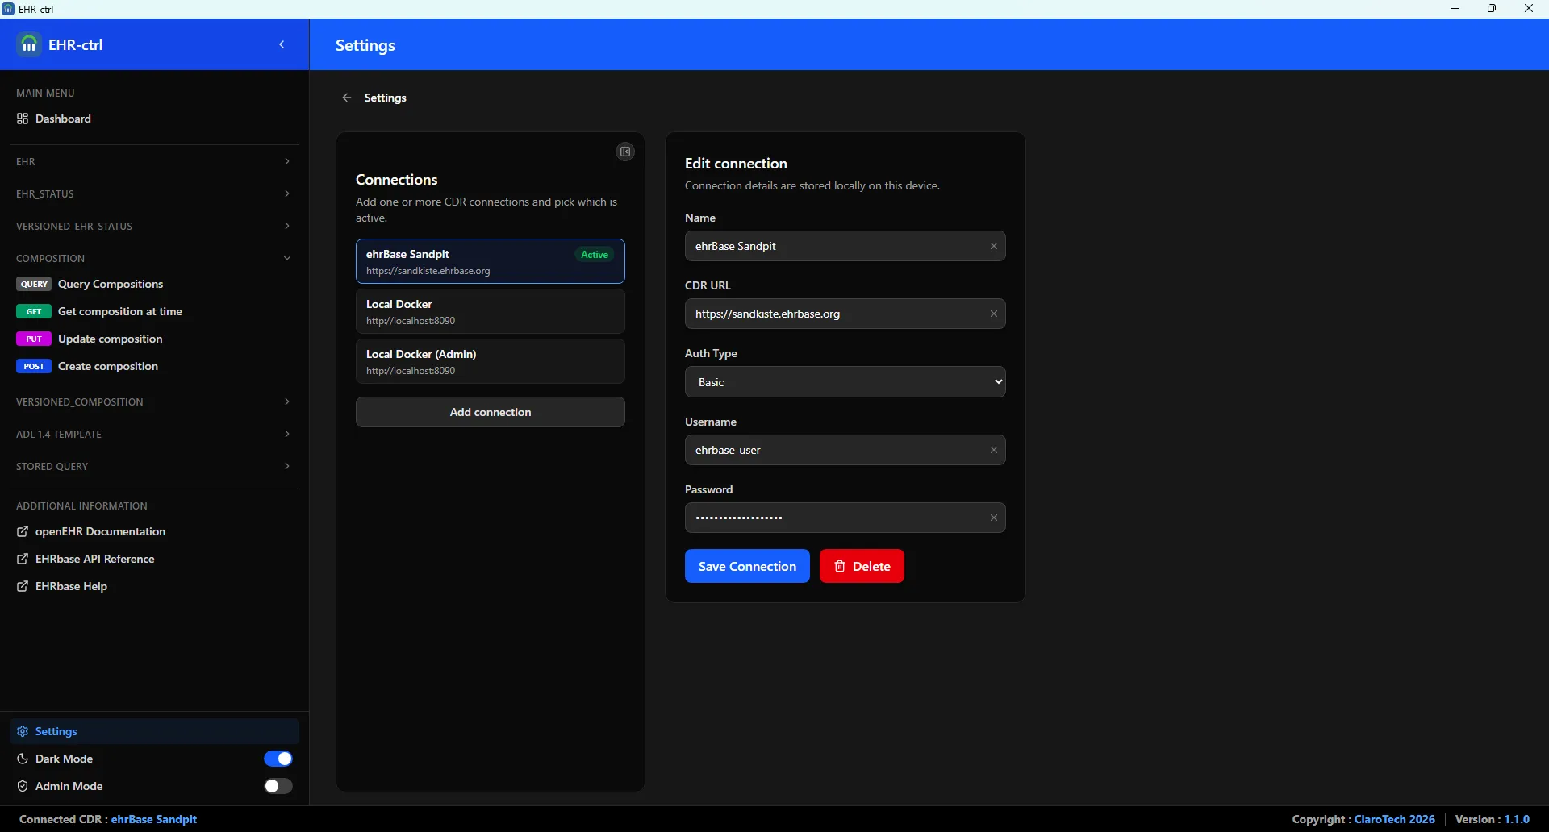Expand the ADL 1.4 TEMPLATE section

tap(153, 434)
